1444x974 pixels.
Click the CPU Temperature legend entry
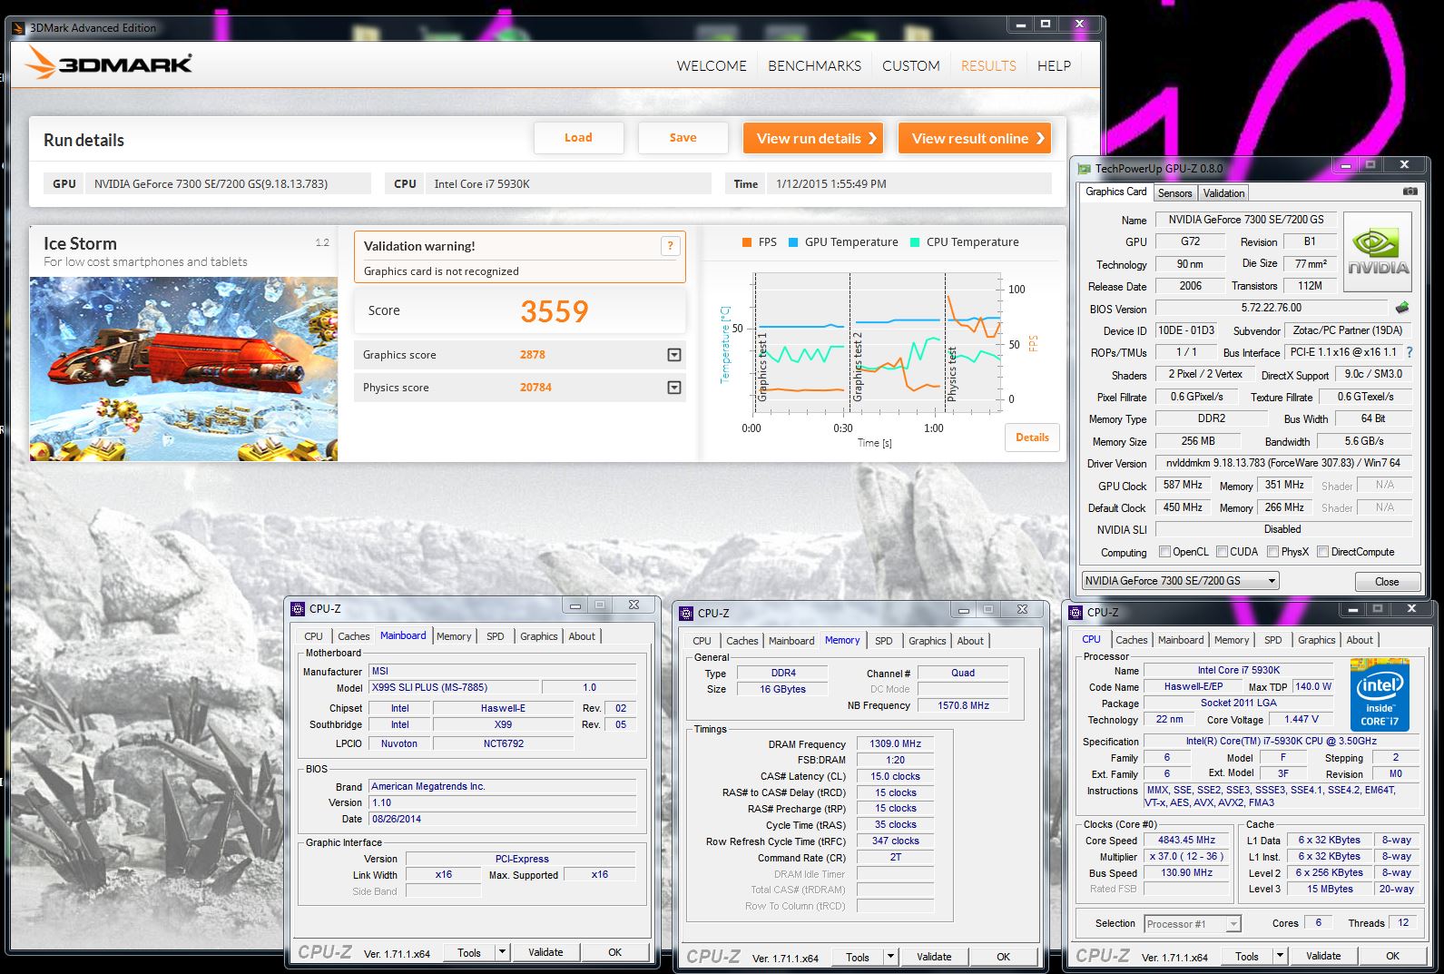coord(964,242)
